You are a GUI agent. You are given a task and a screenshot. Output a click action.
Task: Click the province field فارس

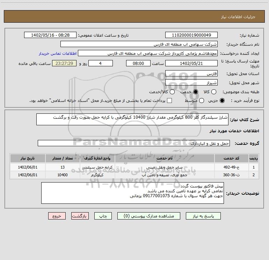pyautogui.click(x=191, y=74)
